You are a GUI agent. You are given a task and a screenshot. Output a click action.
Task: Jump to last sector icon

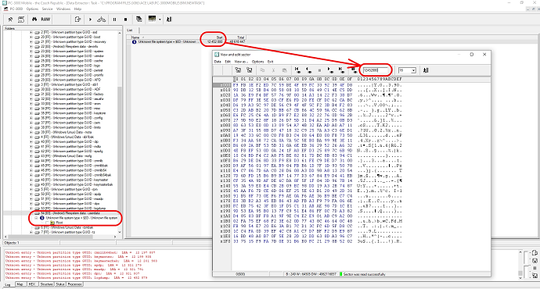[341, 70]
